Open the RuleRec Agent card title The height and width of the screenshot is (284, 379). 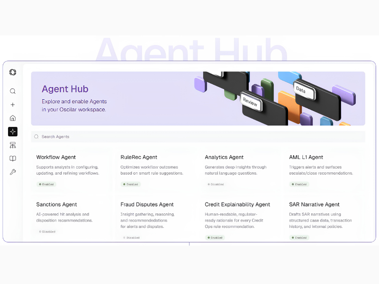click(139, 157)
